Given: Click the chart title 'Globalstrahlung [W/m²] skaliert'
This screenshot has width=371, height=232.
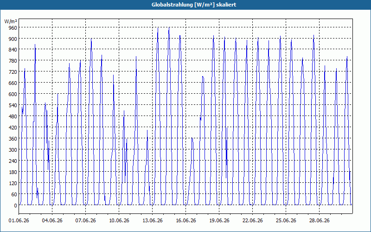Looking at the screenshot, I should [x=194, y=5].
